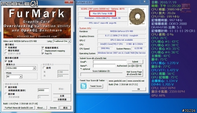The width and height of the screenshot is (197, 113).
Task: Click the Email input field
Action: 110,62
